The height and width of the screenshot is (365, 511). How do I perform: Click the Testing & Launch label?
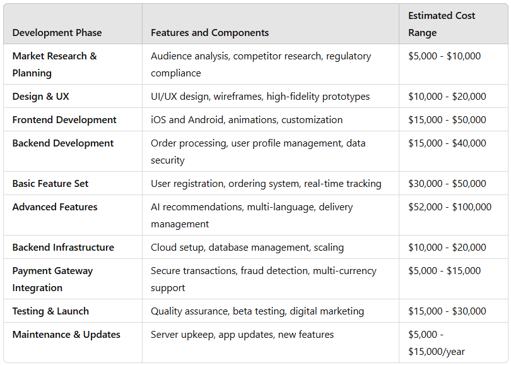click(x=50, y=311)
